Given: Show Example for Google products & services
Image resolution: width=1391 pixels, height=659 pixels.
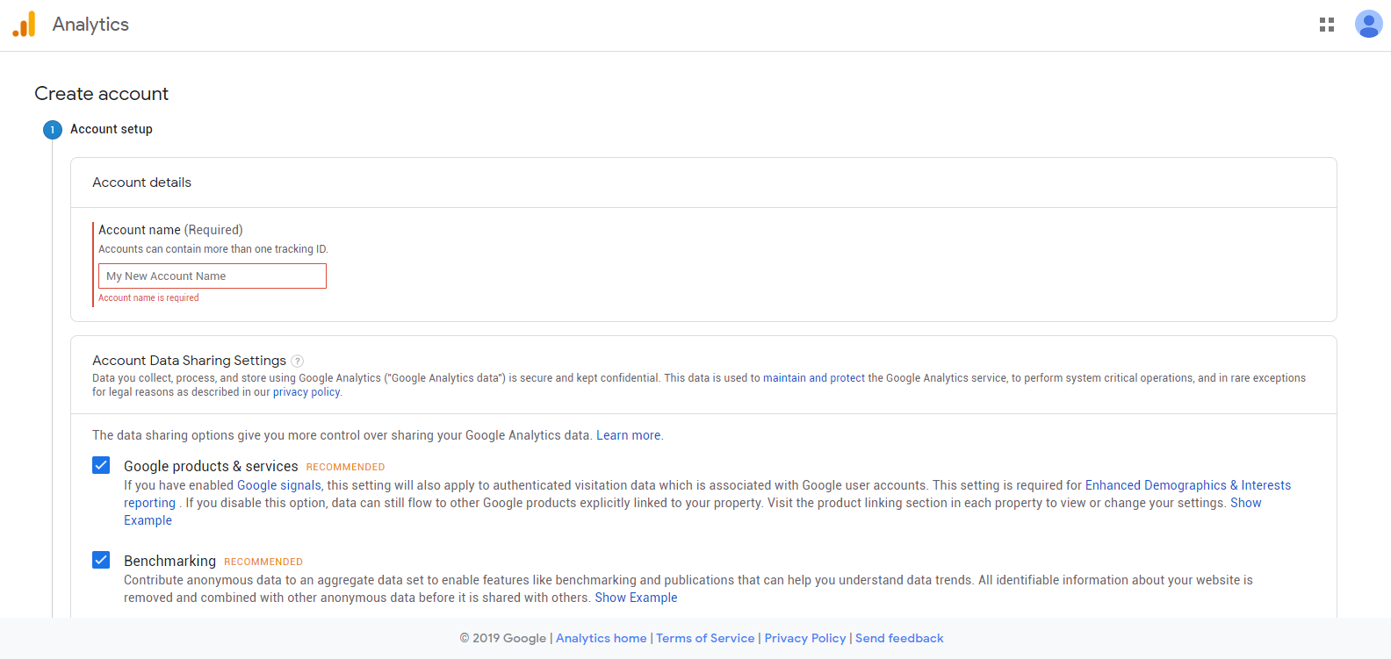Looking at the screenshot, I should 1245,503.
